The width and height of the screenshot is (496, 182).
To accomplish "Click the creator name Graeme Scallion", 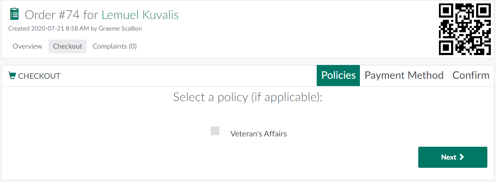I will point(121,28).
